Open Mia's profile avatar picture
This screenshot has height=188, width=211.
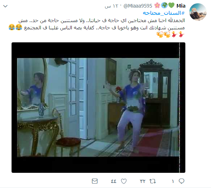[198, 12]
